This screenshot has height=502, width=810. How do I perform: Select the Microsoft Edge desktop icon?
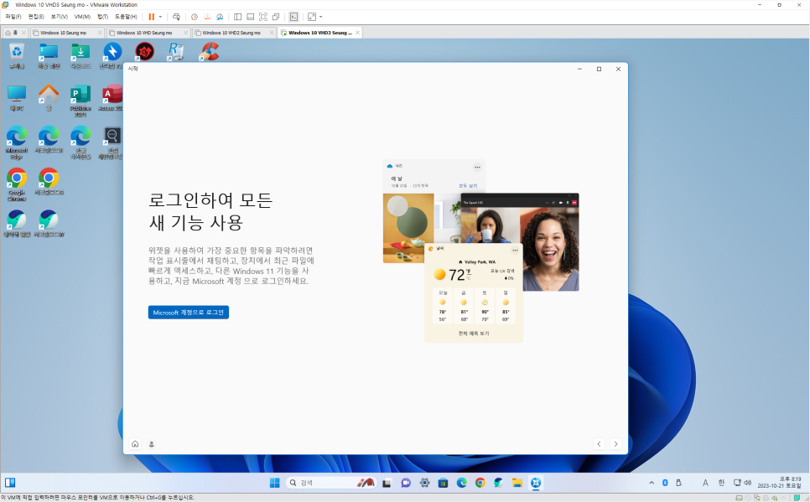(x=17, y=143)
